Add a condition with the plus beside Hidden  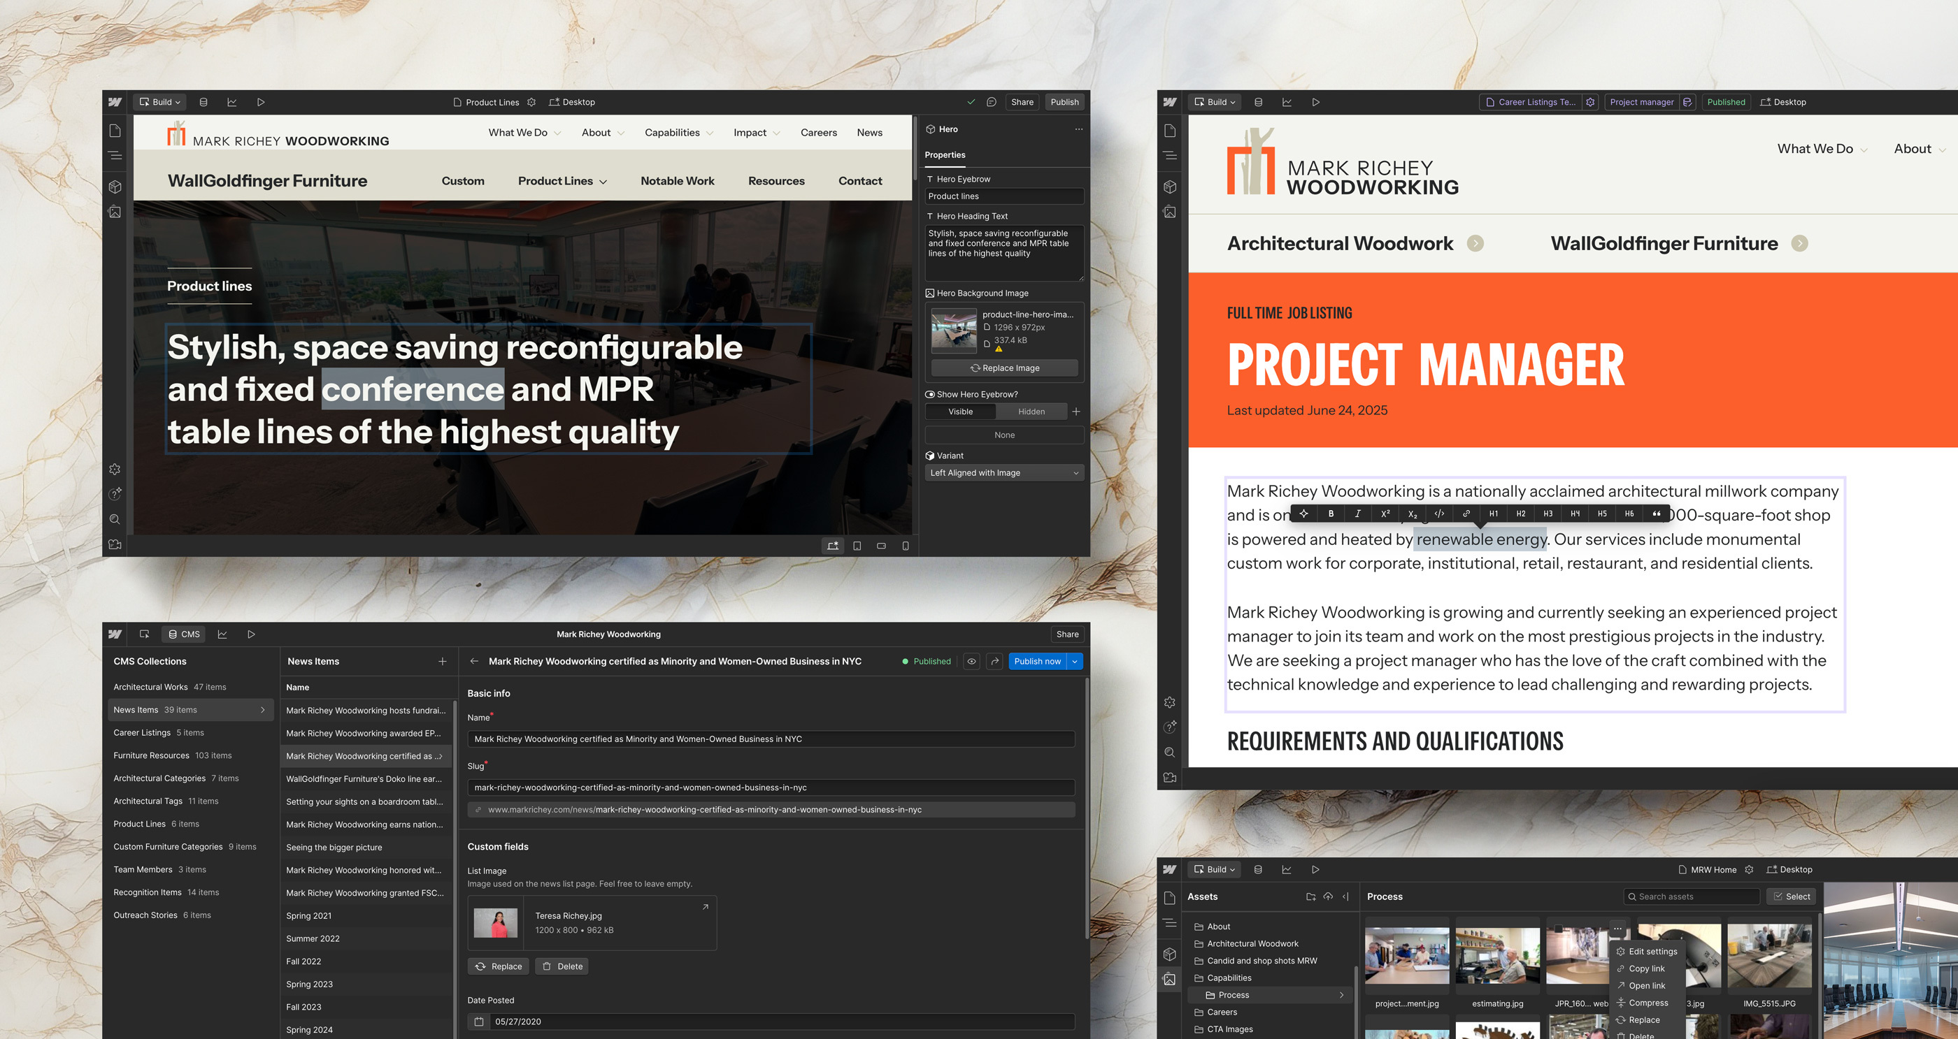(x=1076, y=412)
